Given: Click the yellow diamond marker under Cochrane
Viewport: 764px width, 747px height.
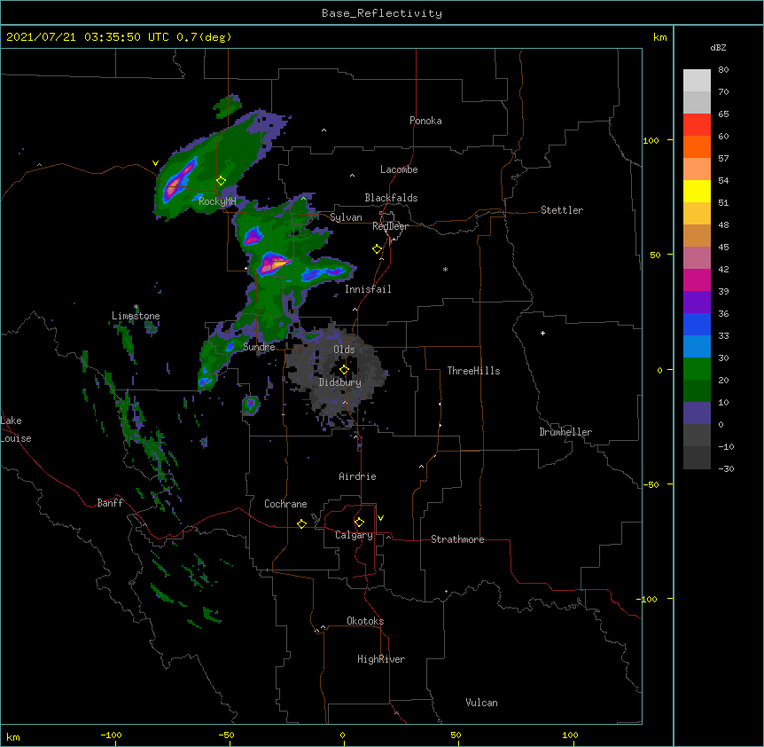Looking at the screenshot, I should point(301,523).
